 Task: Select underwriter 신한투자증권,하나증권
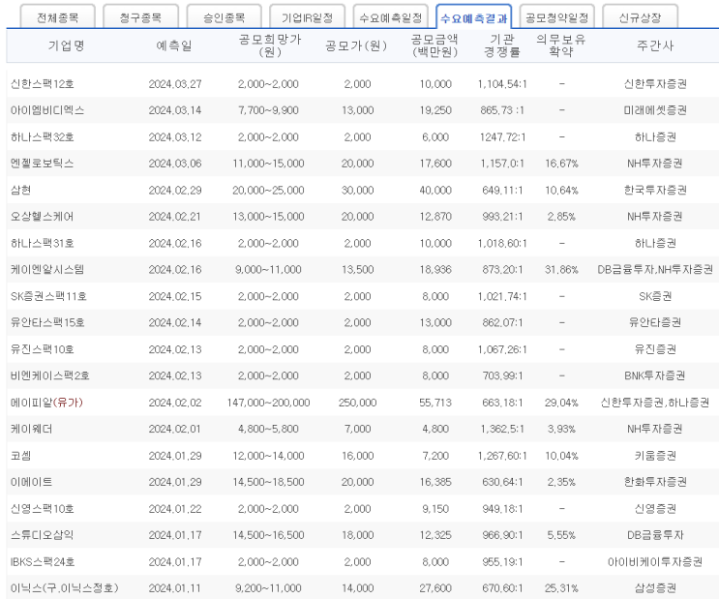[x=655, y=403]
